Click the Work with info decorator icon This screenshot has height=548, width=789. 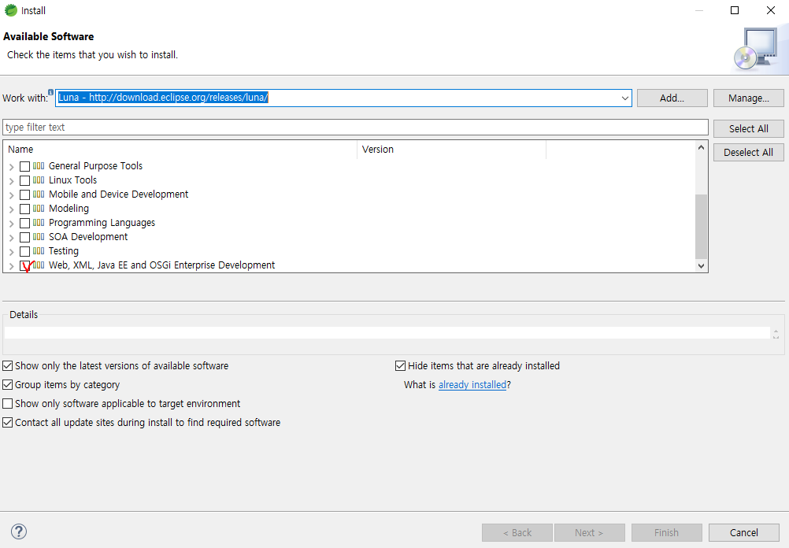click(x=51, y=92)
